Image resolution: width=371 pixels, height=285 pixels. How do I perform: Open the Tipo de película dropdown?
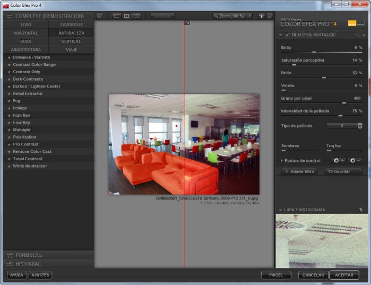coord(344,126)
